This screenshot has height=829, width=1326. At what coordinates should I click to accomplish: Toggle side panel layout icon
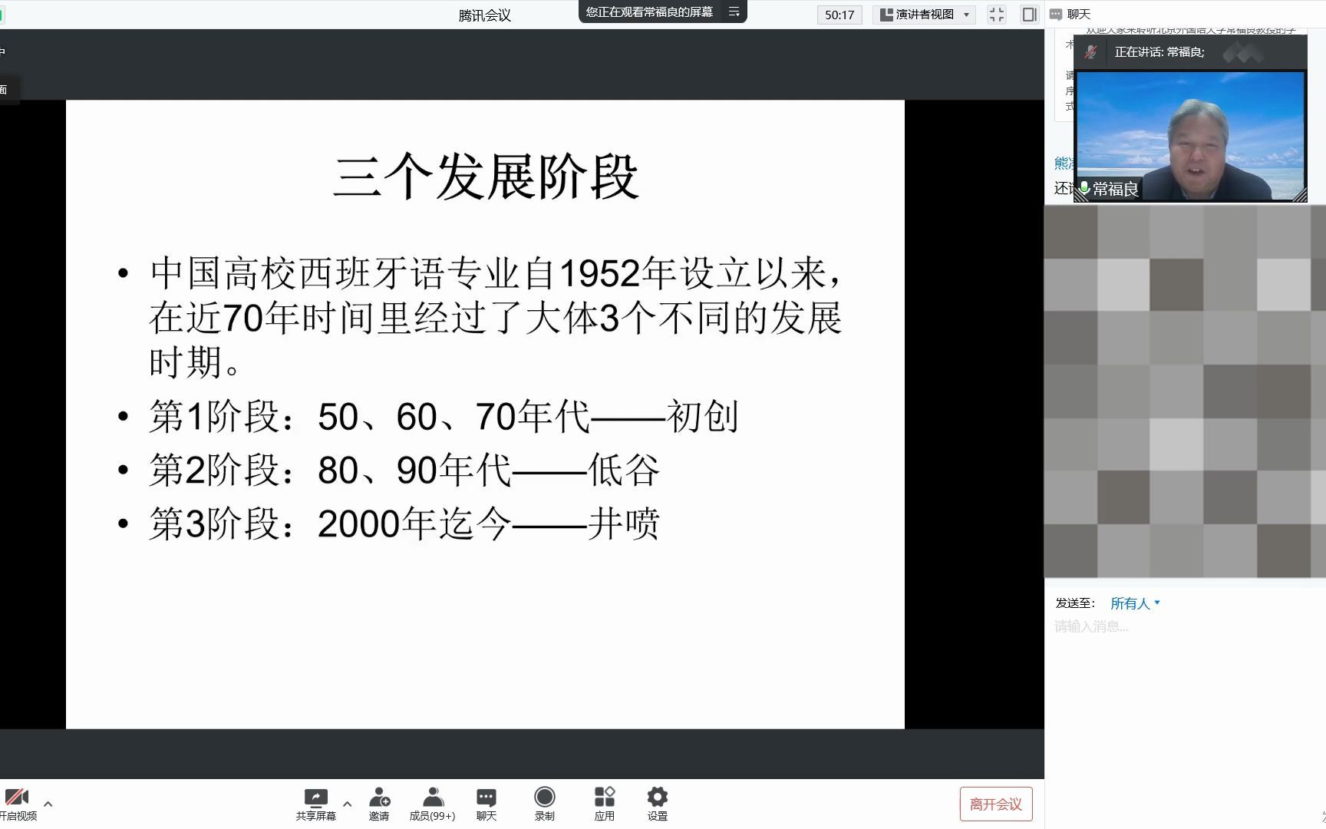[x=1030, y=15]
